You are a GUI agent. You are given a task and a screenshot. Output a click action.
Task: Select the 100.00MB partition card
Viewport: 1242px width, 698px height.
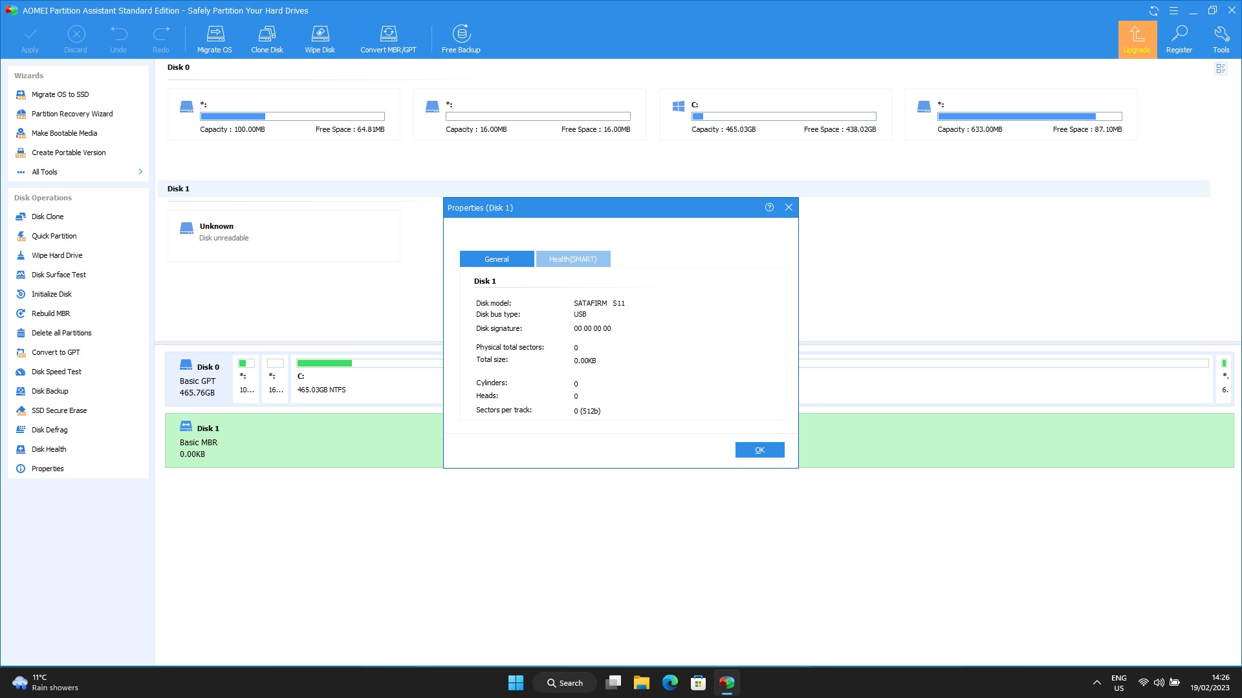[284, 114]
